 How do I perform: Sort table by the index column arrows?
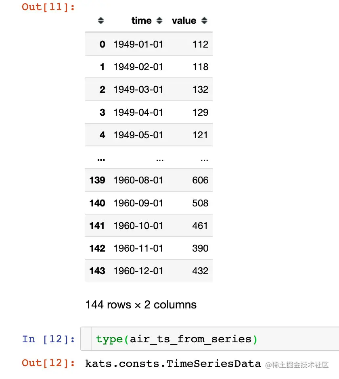coord(101,21)
